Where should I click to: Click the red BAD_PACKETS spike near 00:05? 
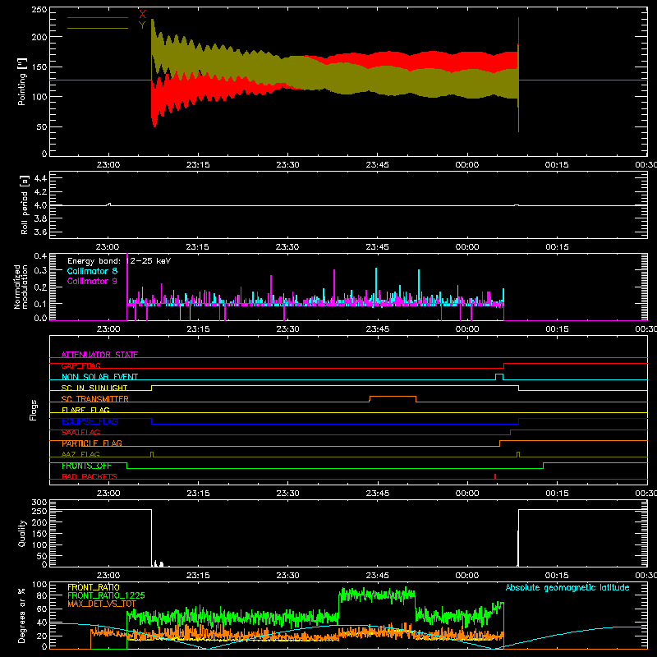495,476
